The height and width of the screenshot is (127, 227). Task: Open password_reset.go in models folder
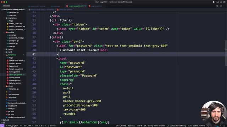pos(17,38)
